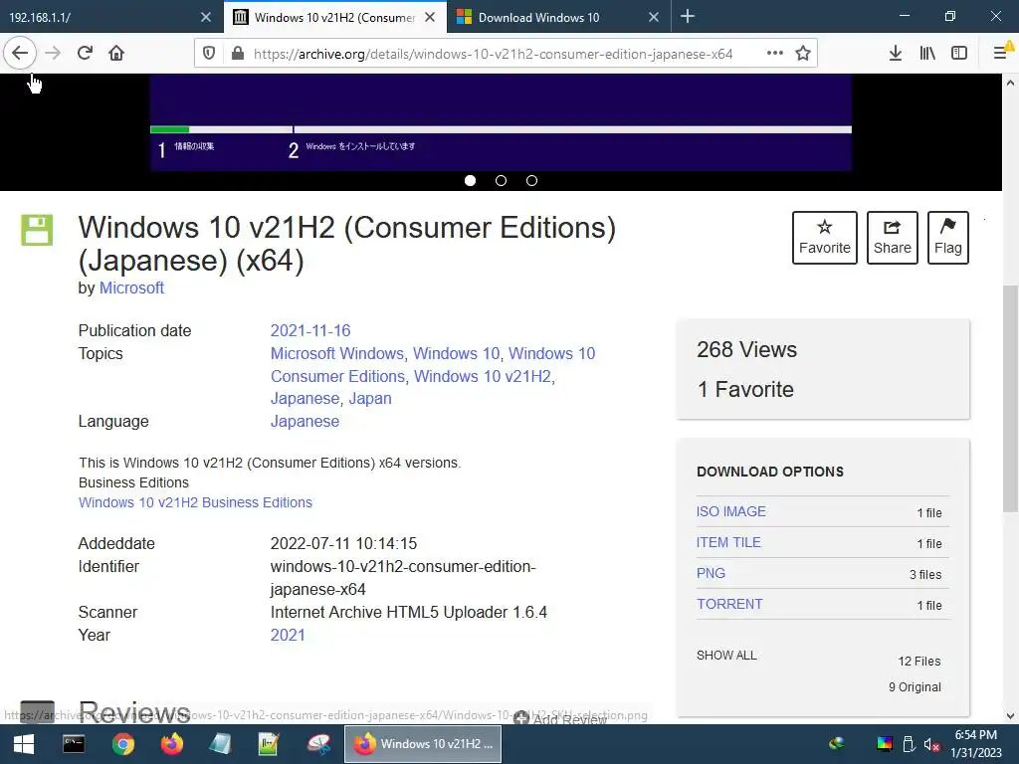Open the Japan topic link
The height and width of the screenshot is (764, 1019).
click(x=370, y=398)
